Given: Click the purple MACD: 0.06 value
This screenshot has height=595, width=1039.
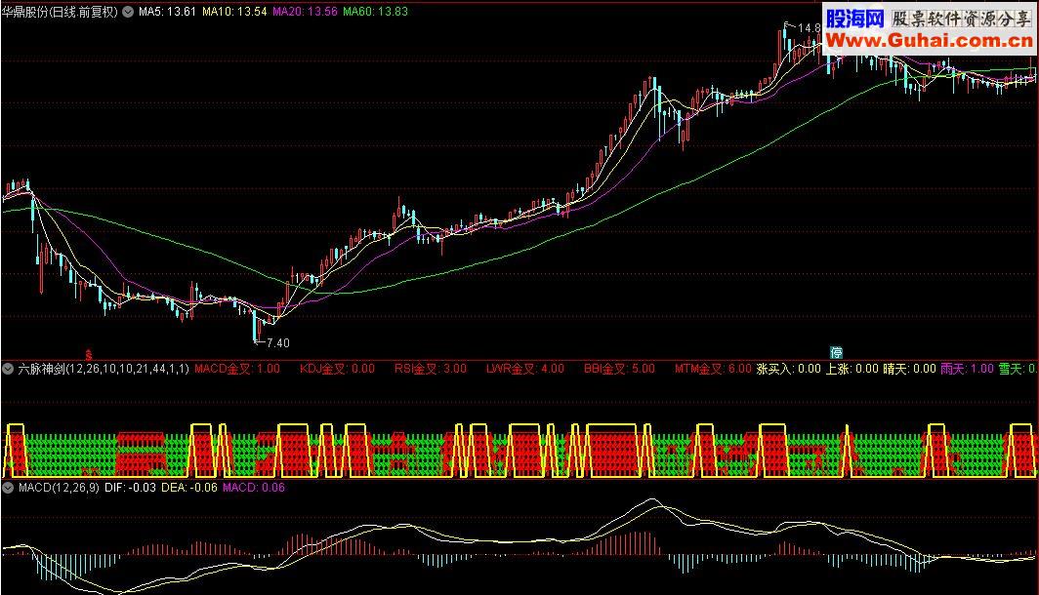Looking at the screenshot, I should click(x=254, y=488).
